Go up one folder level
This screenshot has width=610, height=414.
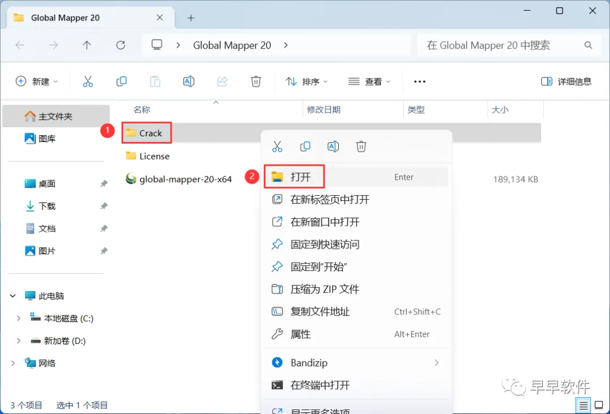click(87, 45)
